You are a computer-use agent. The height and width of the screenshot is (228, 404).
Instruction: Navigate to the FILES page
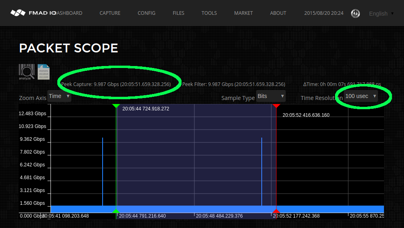178,13
